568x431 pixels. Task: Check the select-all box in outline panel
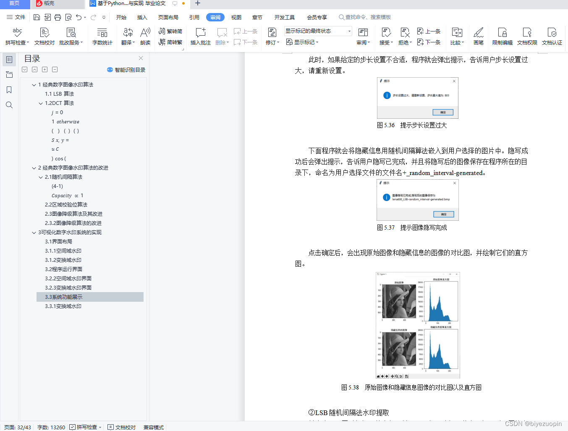point(24,69)
